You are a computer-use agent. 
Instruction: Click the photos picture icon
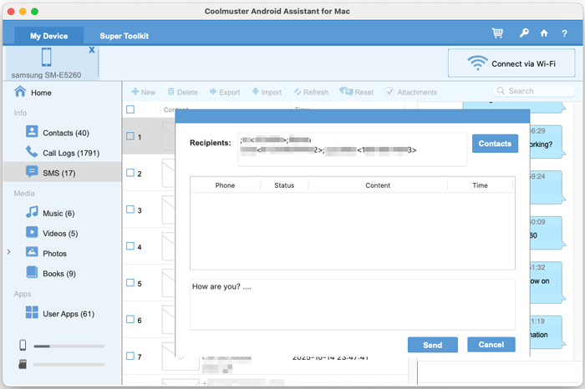click(32, 252)
